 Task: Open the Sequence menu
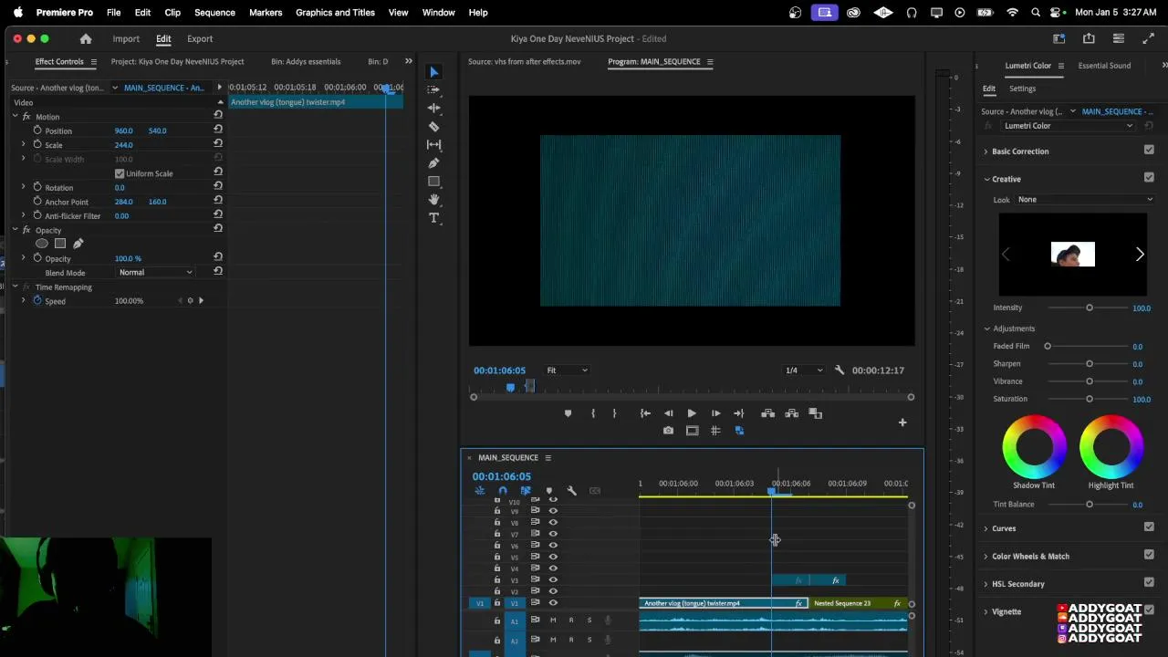214,13
